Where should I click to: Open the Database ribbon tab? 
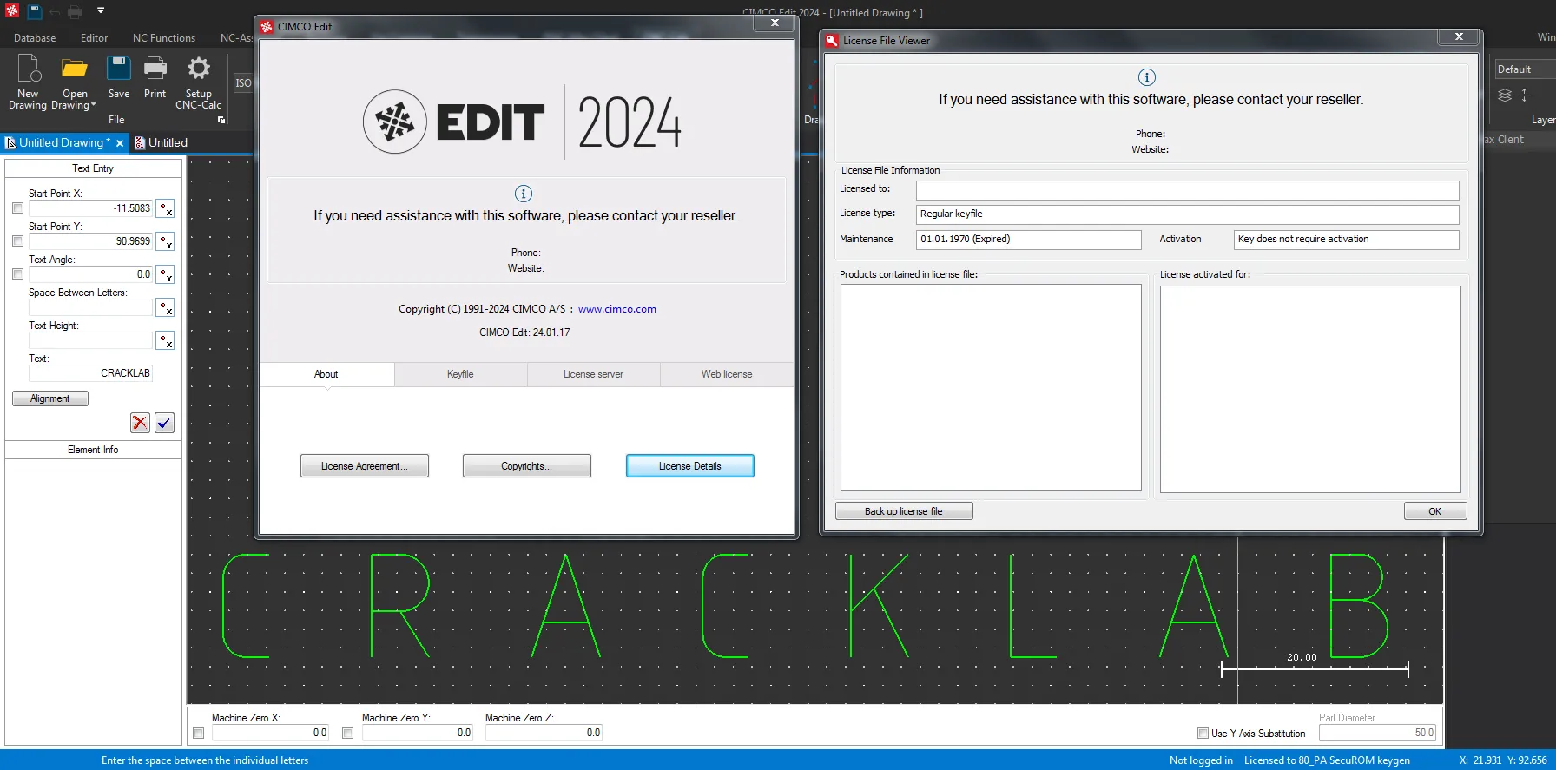click(x=35, y=38)
